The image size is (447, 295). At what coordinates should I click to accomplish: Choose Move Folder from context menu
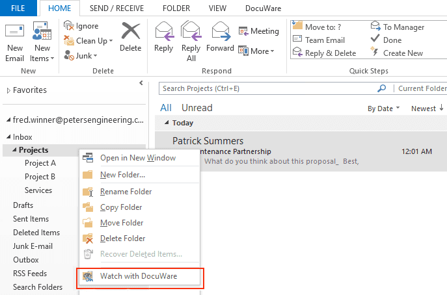pyautogui.click(x=139, y=223)
